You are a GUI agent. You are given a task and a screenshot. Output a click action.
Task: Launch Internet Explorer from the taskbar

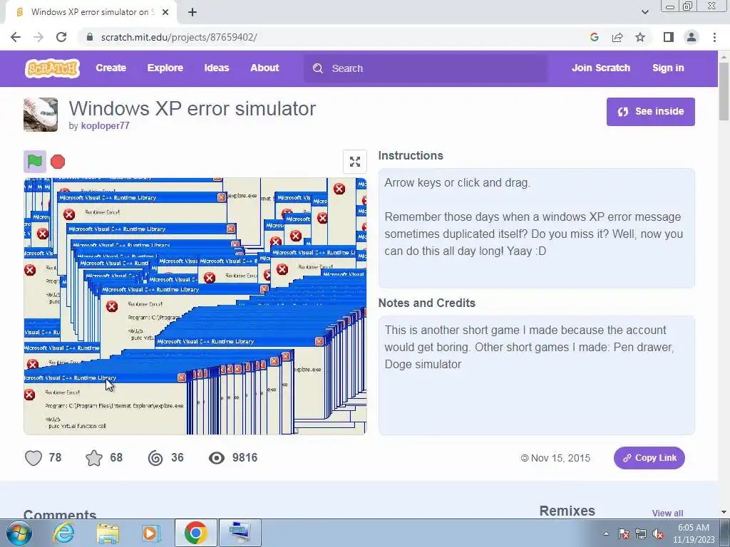[63, 533]
